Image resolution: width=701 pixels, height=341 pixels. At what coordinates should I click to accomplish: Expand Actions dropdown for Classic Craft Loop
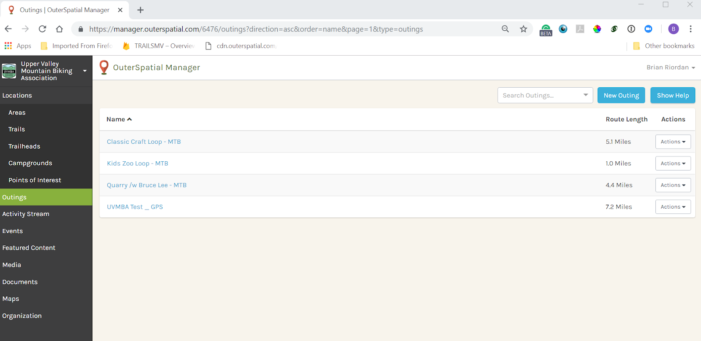673,142
